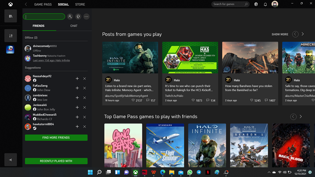Dismiss hawkstorm8804 suggestion
Image resolution: width=315 pixels, height=177 pixels.
(x=84, y=126)
